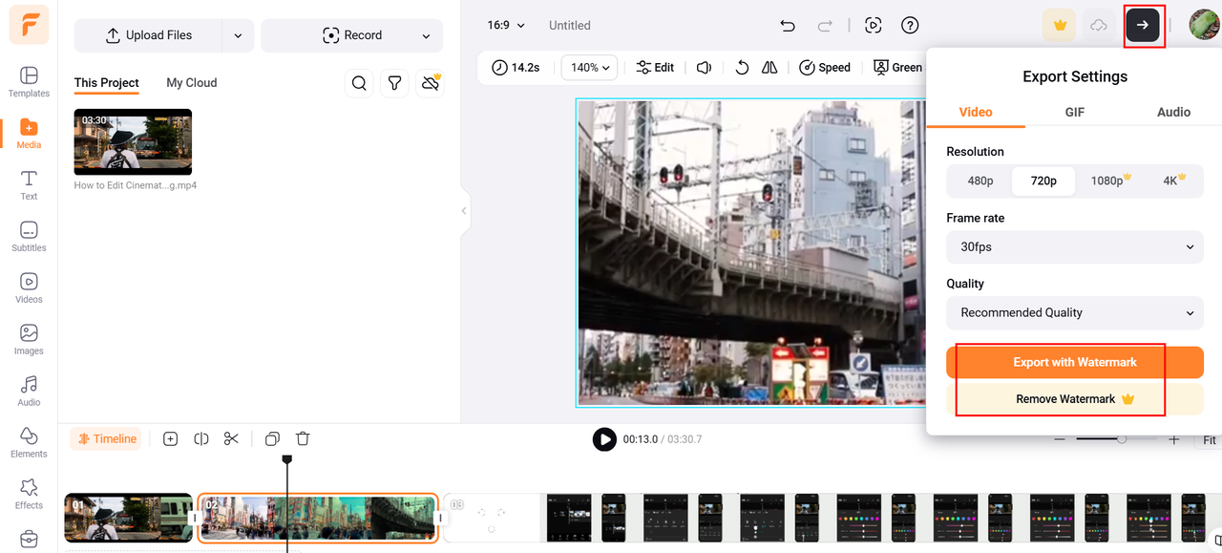Select the uploaded media video thumbnail
Screen dimensions: 1222x553
pyautogui.click(x=133, y=141)
